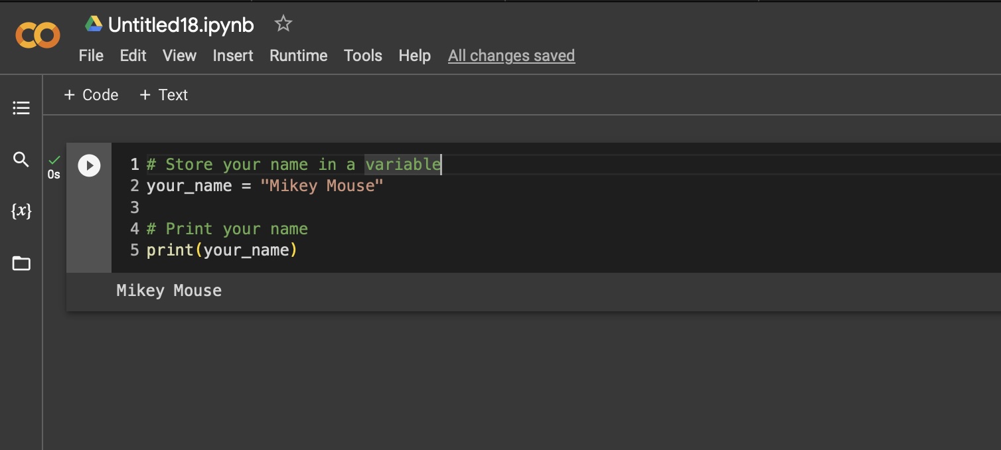The height and width of the screenshot is (450, 1001).
Task: Open the Insert menu
Action: click(232, 56)
